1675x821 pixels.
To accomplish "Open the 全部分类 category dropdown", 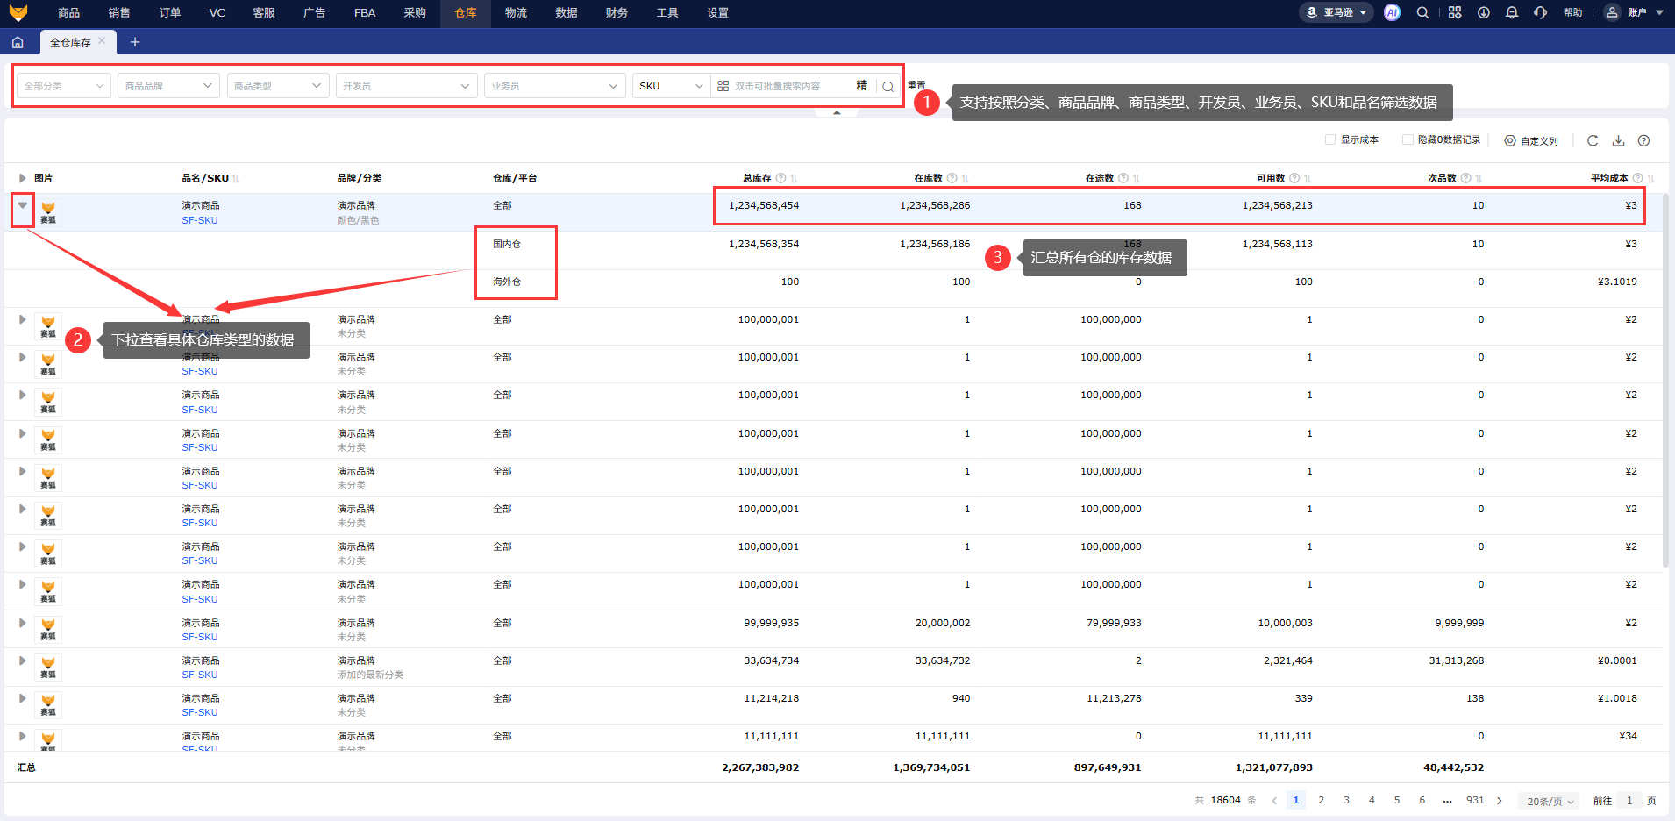I will pyautogui.click(x=64, y=86).
